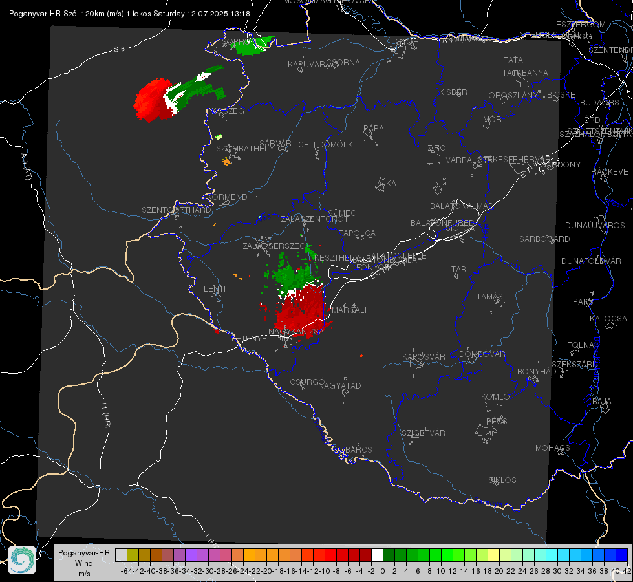Click the TAB city label
The width and height of the screenshot is (633, 582).
point(458,270)
